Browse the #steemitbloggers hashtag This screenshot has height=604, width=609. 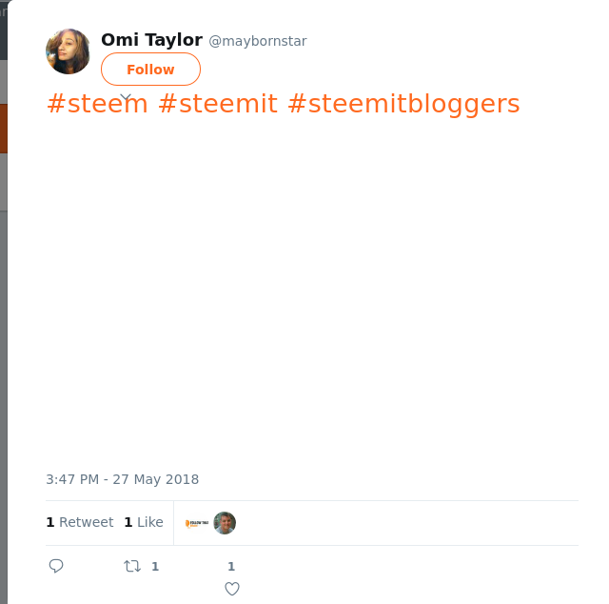[403, 104]
